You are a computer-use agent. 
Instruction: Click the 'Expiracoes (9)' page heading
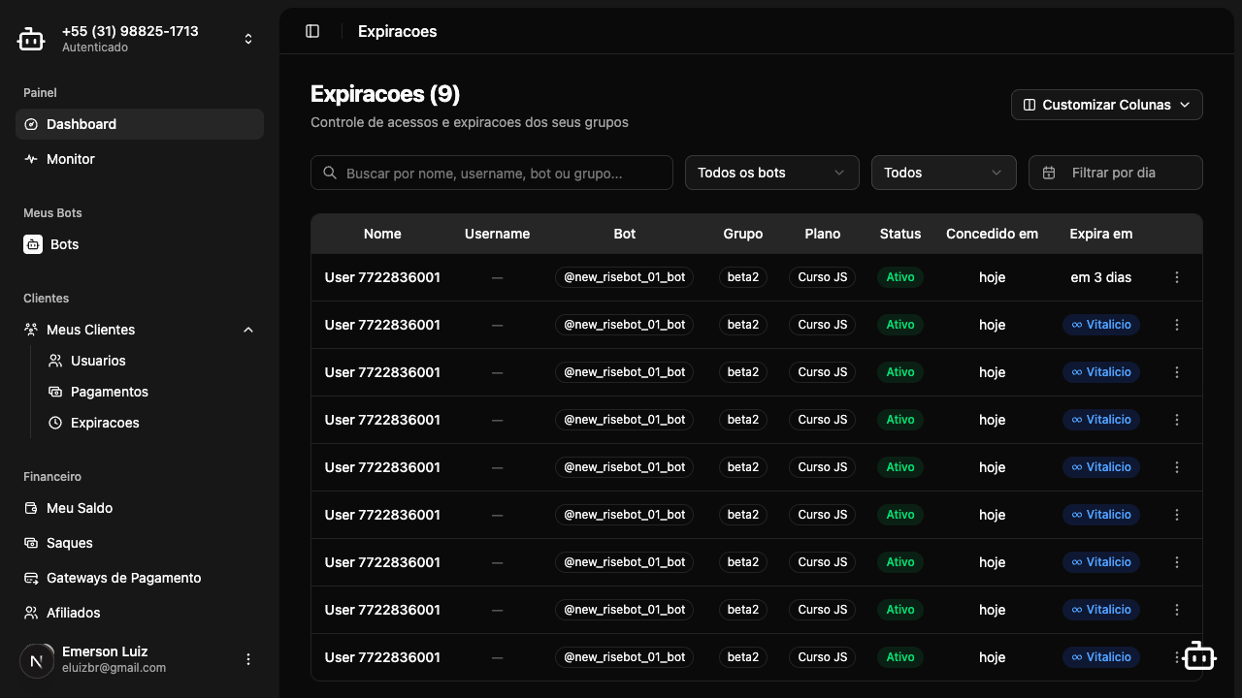pyautogui.click(x=385, y=94)
